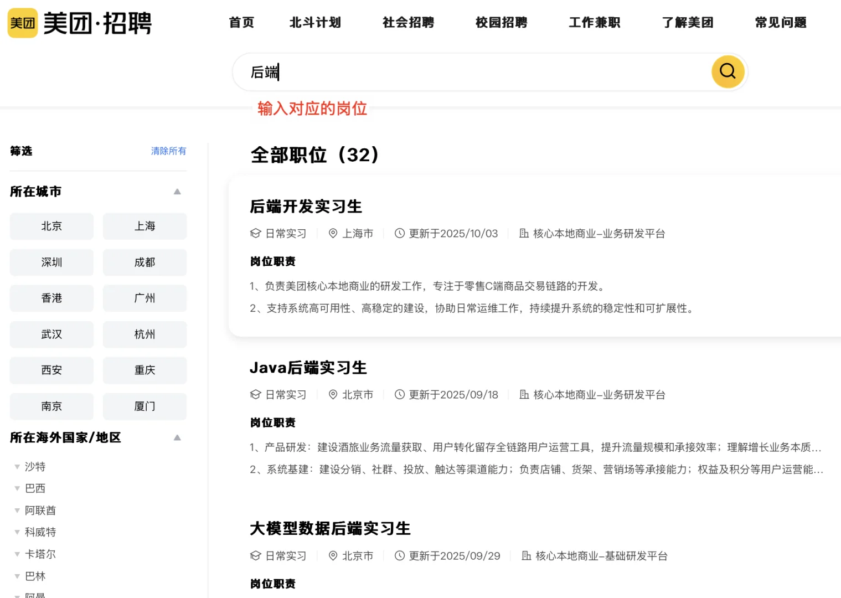841x598 pixels.
Task: Expand the 科威特 region arrow
Action: coord(17,532)
